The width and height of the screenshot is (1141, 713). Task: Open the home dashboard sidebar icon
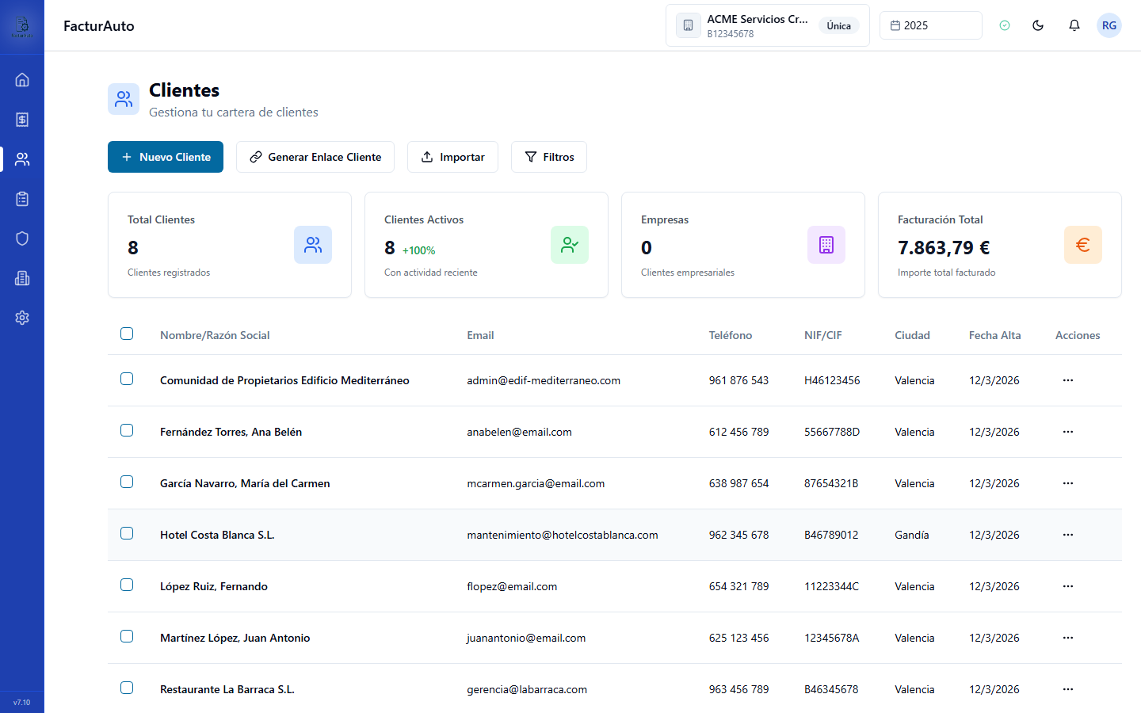(22, 80)
